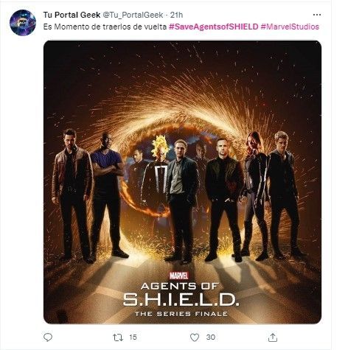This screenshot has width=348, height=350.
Task: Open the three-dot more options menu
Action: [x=317, y=15]
